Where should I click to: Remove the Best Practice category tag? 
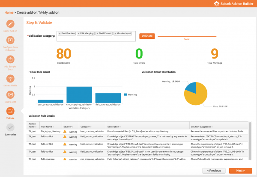(x=60, y=33)
